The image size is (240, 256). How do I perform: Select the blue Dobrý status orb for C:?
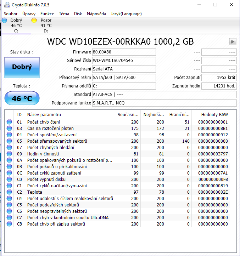pyautogui.click(x=4, y=20)
